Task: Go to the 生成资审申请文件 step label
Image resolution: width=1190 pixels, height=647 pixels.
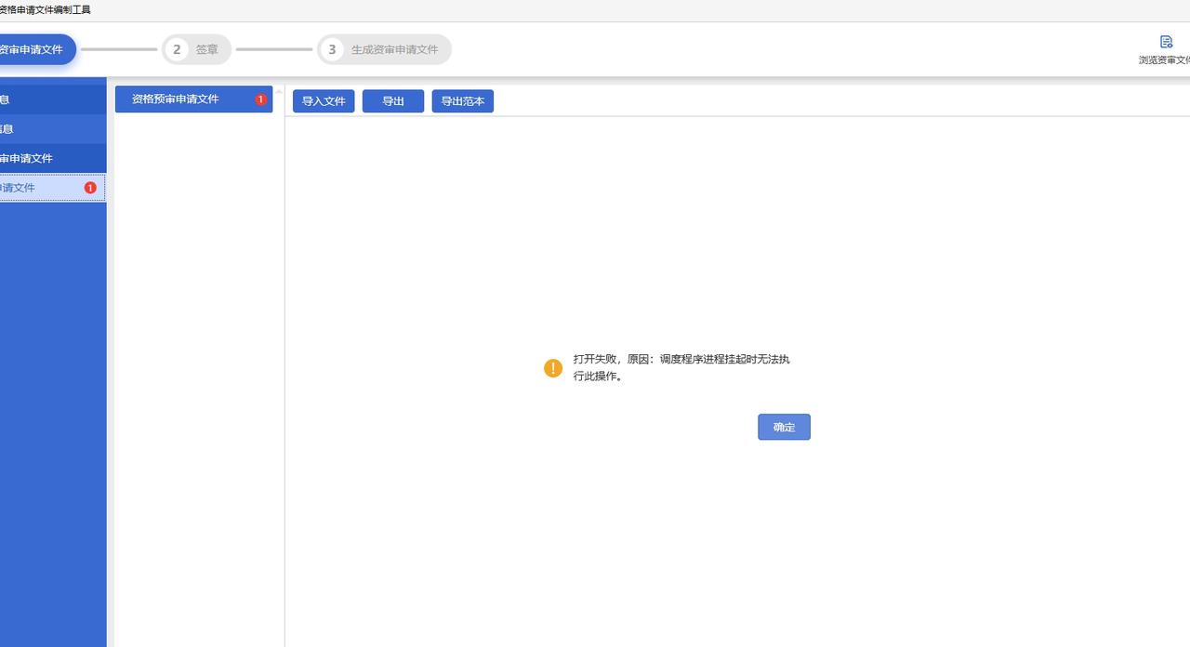Action: pyautogui.click(x=394, y=49)
